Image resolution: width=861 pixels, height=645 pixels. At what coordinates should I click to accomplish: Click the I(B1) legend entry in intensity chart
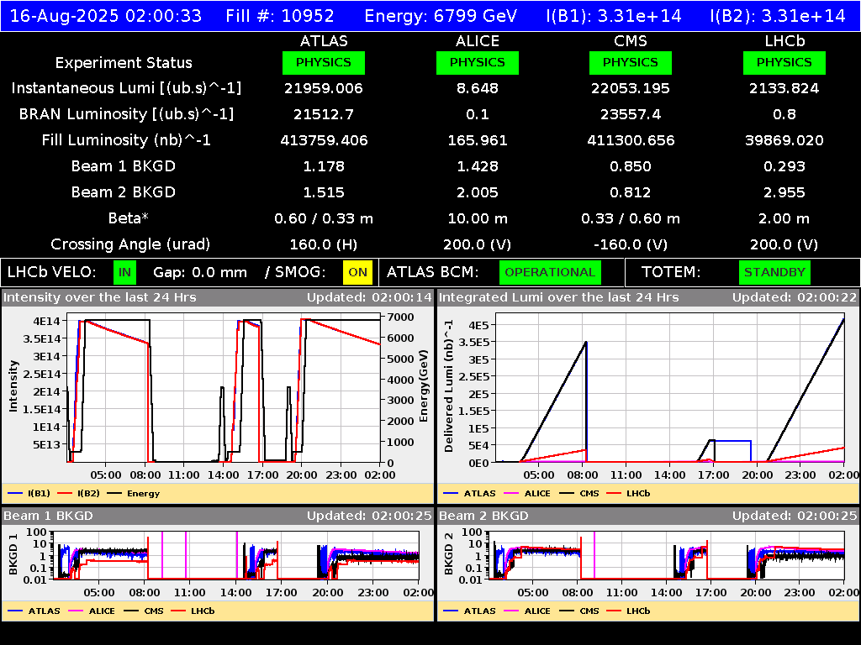point(29,493)
